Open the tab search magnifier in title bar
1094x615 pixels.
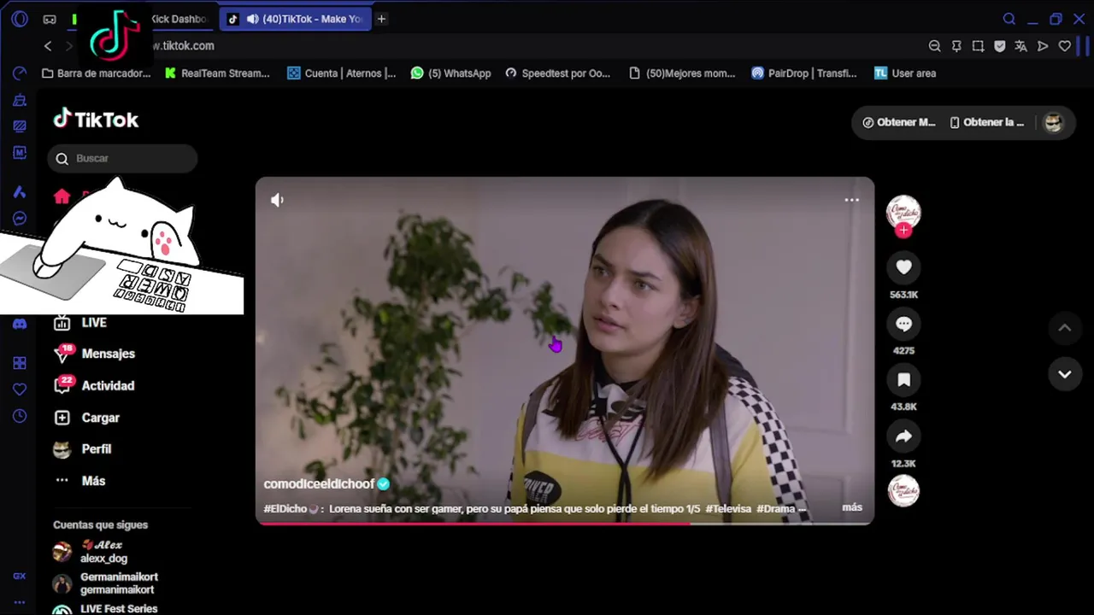[x=1009, y=19]
